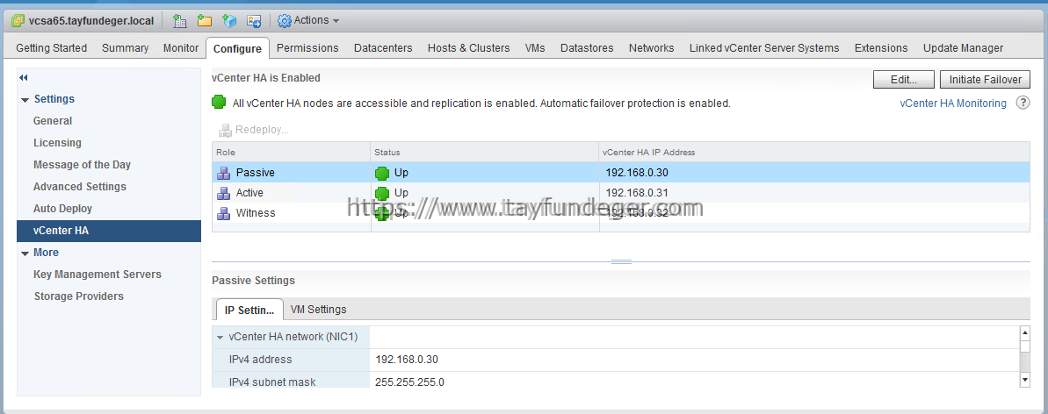Collapse the vCenter HA network (NIC1) group
Viewport: 1048px width, 414px height.
220,338
